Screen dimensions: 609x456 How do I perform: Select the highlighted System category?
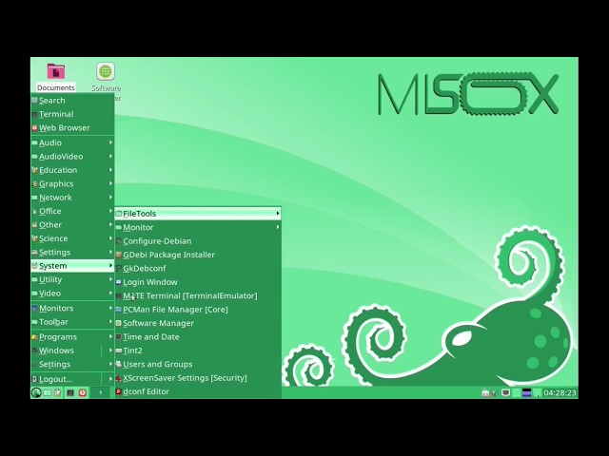point(72,266)
